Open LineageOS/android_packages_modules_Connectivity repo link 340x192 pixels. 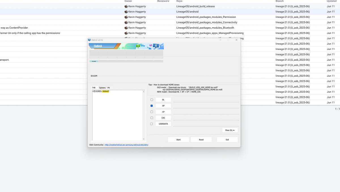coord(207,22)
